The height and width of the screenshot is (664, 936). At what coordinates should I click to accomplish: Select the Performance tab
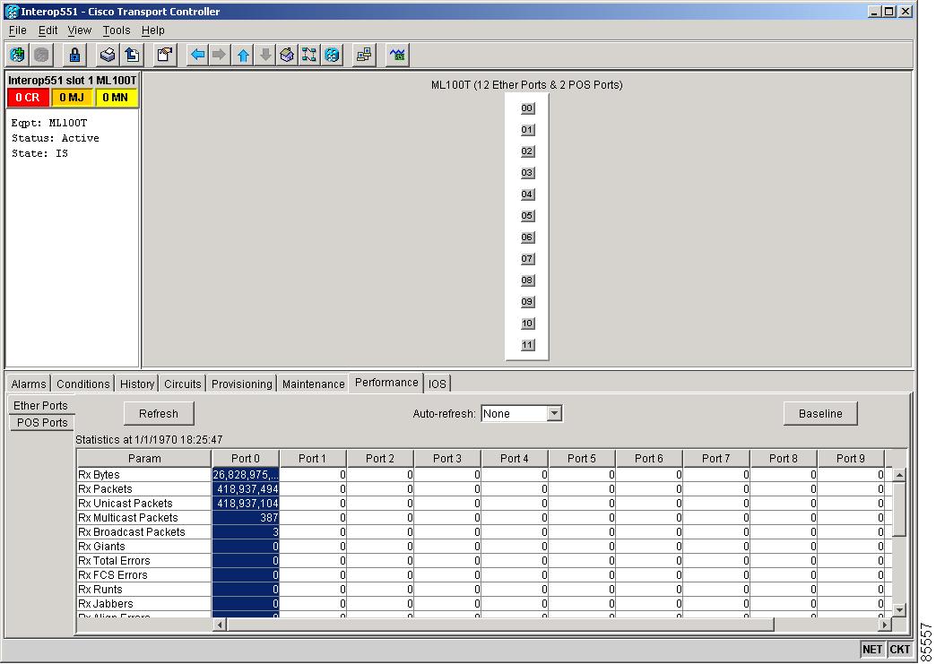pos(386,383)
